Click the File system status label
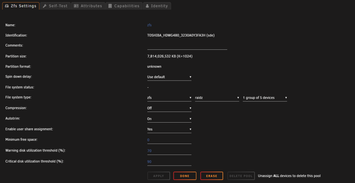355x183 pixels. 20,87
